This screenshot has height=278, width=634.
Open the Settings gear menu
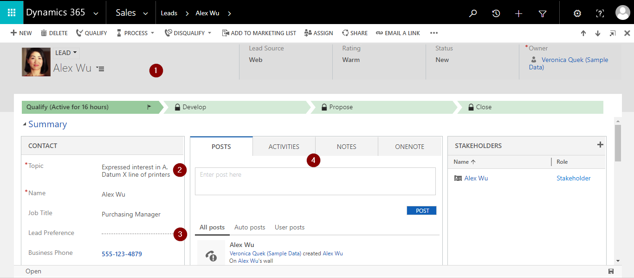tap(577, 13)
